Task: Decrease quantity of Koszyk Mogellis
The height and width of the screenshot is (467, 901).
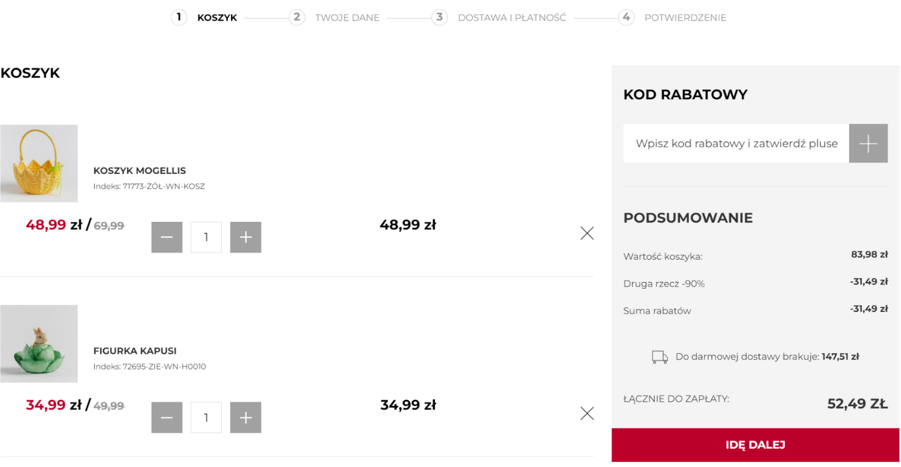Action: tap(167, 237)
